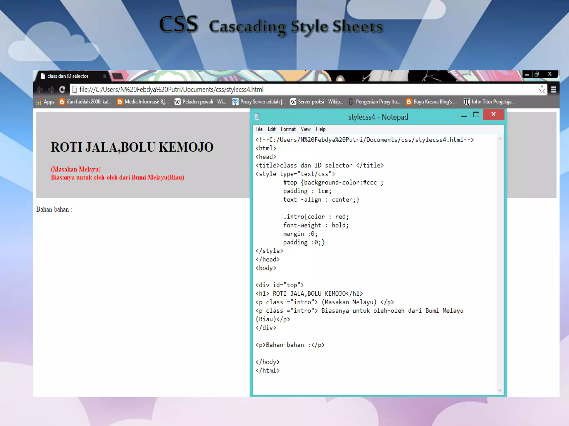Maximize the stylecss4 Notepad window
Viewport: 569px width, 426px height.
pos(476,115)
